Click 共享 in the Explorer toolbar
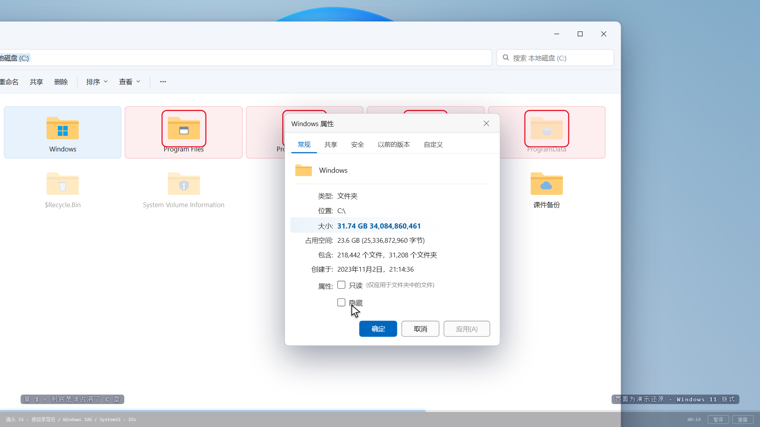This screenshot has height=427, width=760. pos(36,81)
